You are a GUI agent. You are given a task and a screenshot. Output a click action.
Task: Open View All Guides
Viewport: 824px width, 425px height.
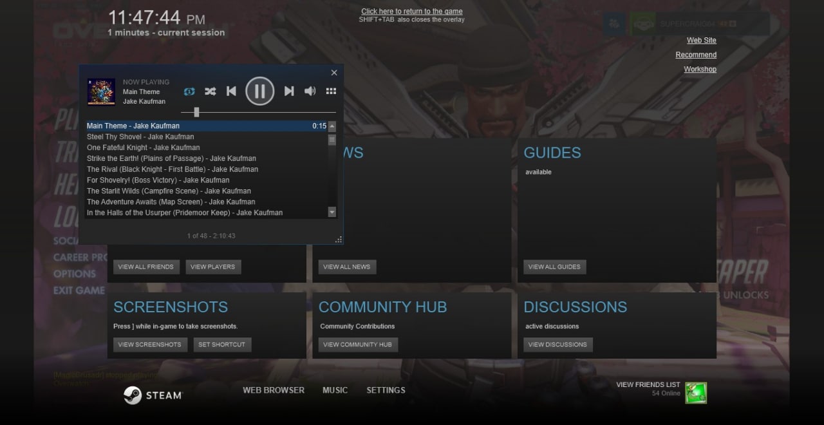click(x=554, y=267)
